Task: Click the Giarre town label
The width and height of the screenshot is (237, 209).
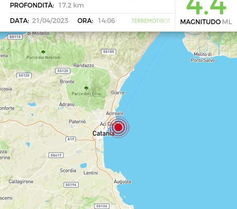Action: (x=118, y=93)
